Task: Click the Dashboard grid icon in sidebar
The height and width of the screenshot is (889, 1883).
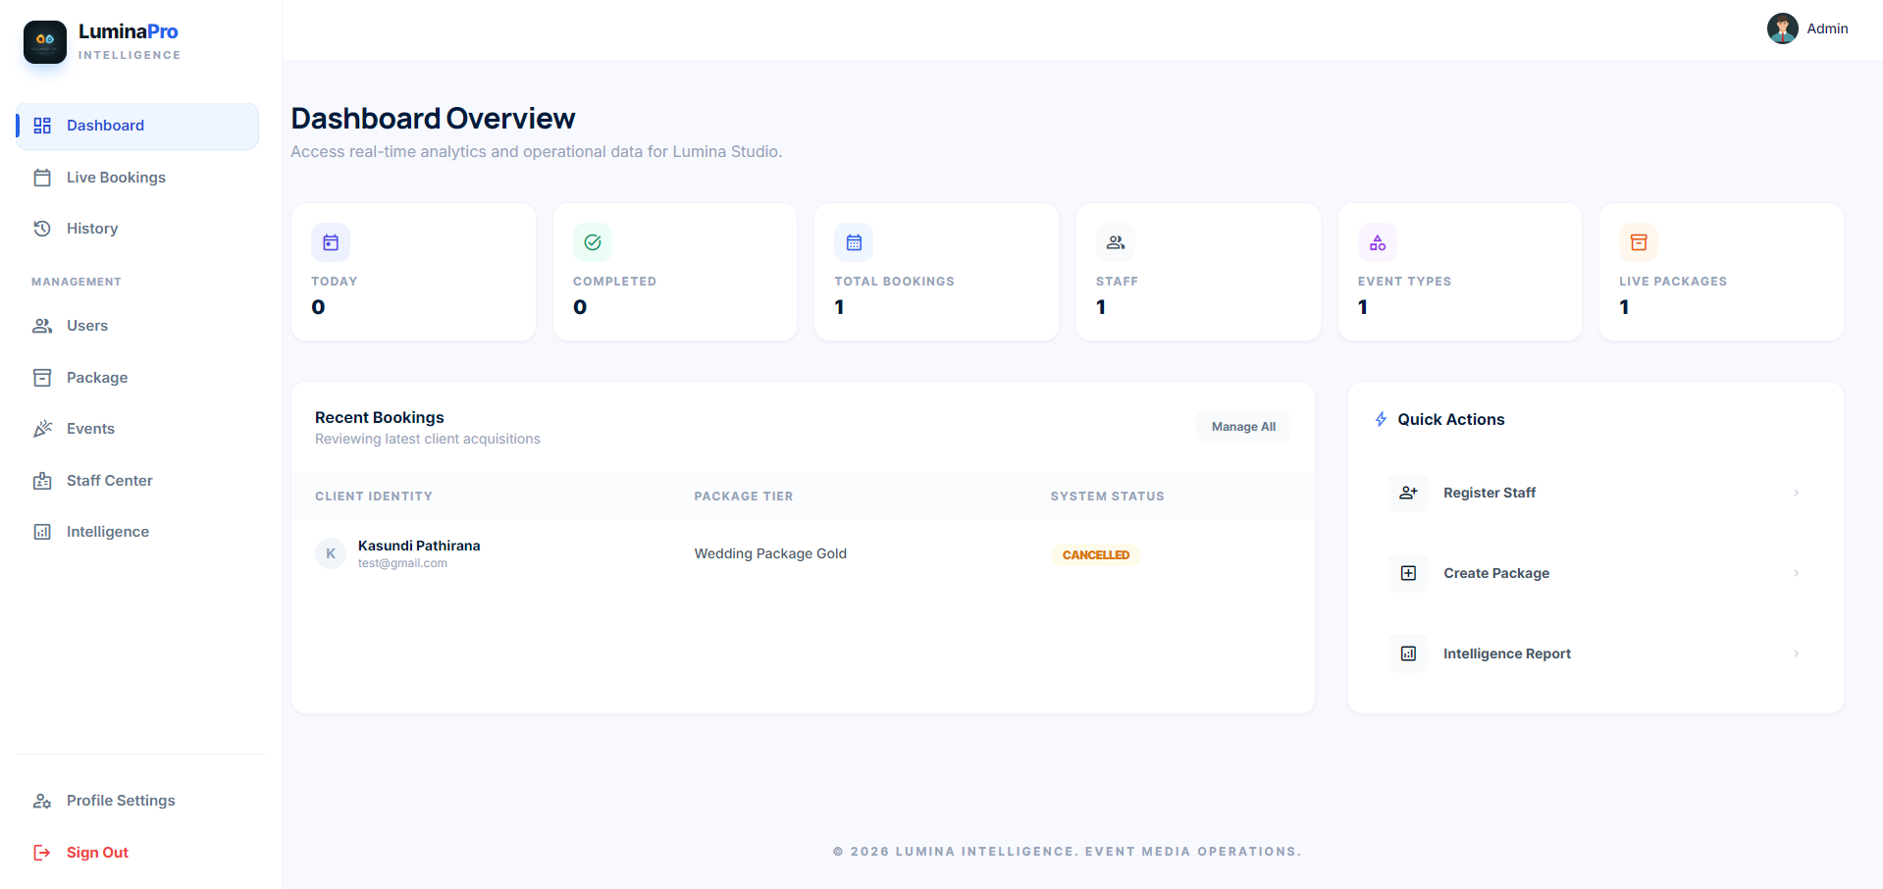Action: click(x=42, y=126)
